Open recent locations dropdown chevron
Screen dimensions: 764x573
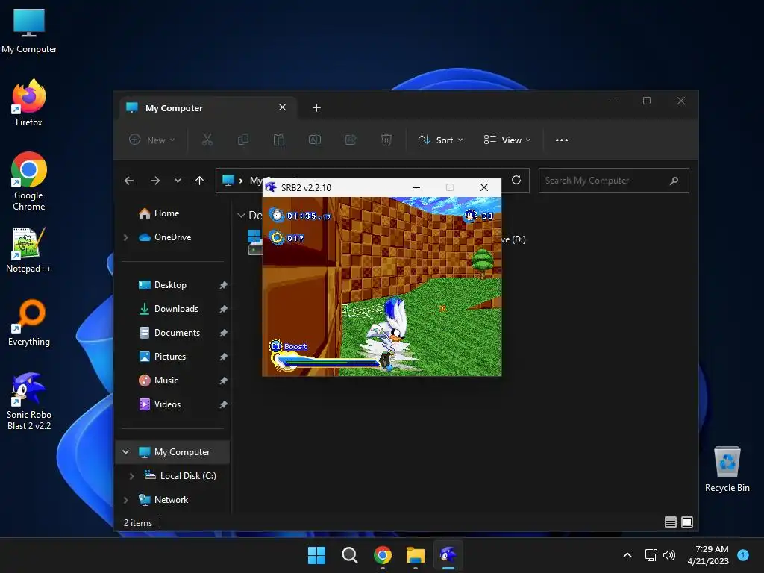(178, 181)
